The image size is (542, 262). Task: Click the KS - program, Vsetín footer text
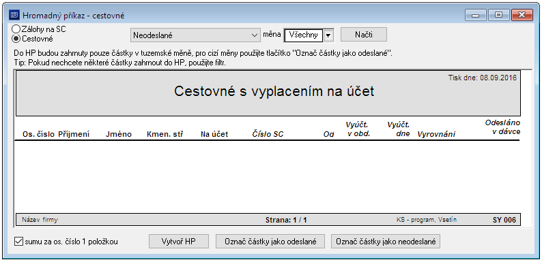pos(427,220)
